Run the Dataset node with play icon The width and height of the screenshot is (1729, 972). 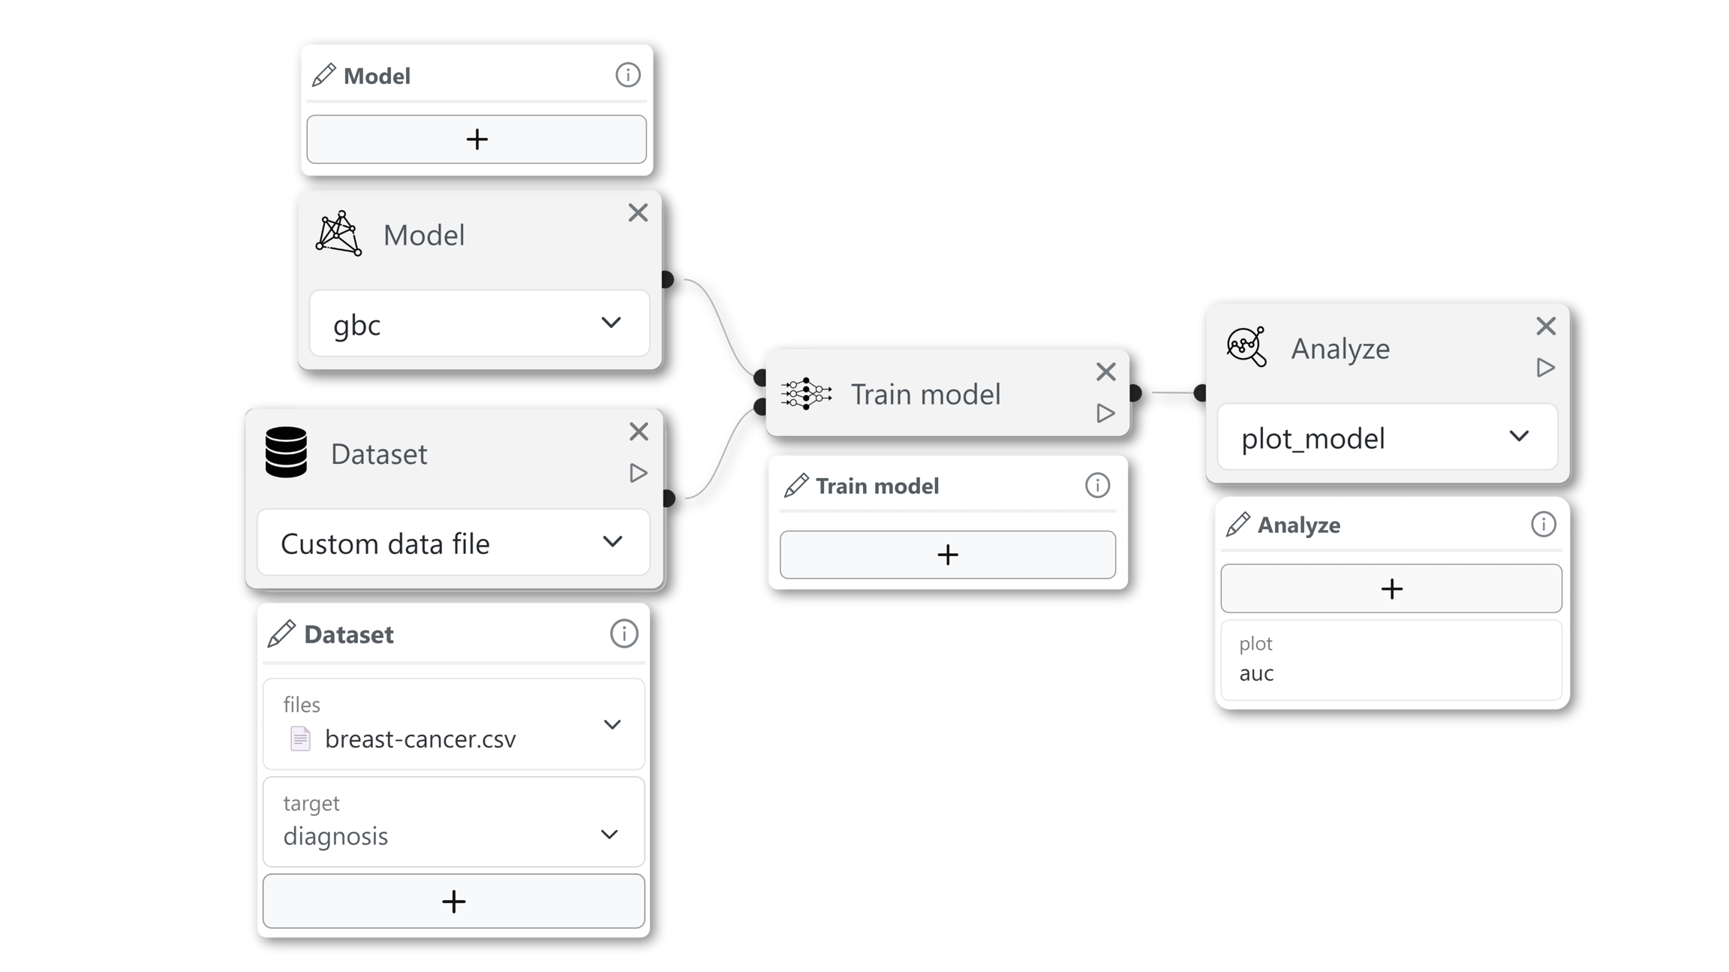point(638,473)
